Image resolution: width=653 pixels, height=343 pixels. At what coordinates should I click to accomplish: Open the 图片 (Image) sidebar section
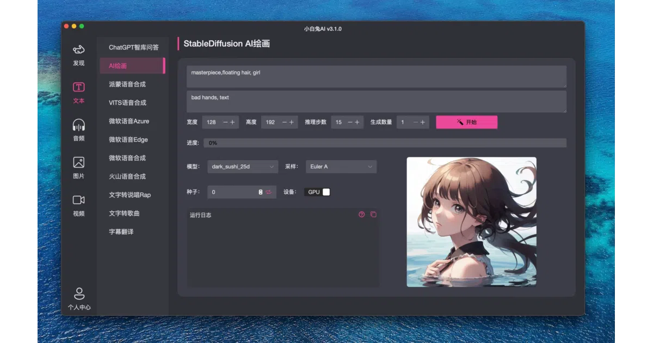pyautogui.click(x=79, y=168)
